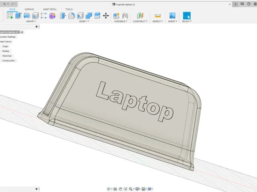Screen dimensions: 257x192
Task: Select the Offset Face tool
Action: pyautogui.click(x=97, y=16)
